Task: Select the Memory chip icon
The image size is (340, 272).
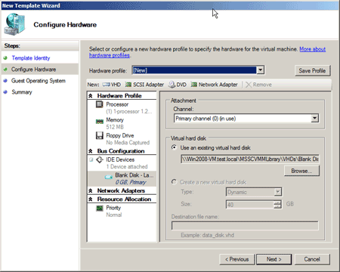Action: pyautogui.click(x=100, y=122)
